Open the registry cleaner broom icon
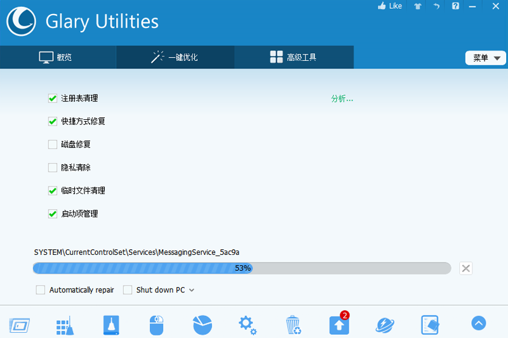The image size is (508, 338). click(x=65, y=325)
